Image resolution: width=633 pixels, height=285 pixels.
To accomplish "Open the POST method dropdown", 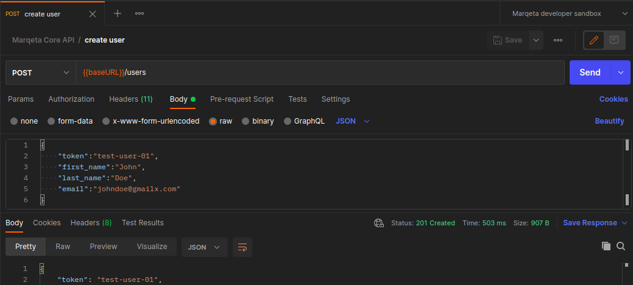I will click(41, 72).
